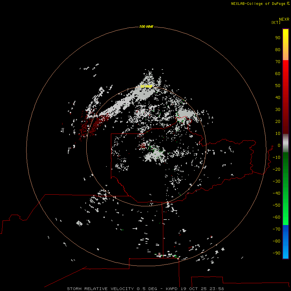The image size is (291, 291).
Task: Click the 100 NMI range ring label
Action: click(146, 27)
